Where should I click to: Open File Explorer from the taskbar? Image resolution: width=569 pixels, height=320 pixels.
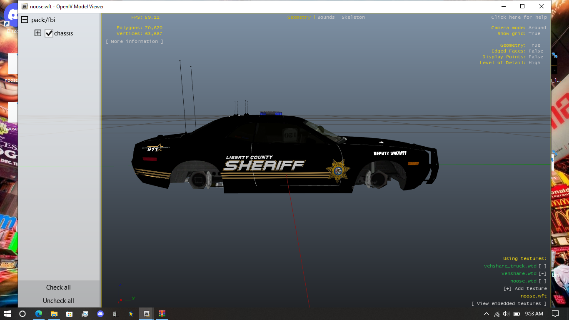[54, 314]
